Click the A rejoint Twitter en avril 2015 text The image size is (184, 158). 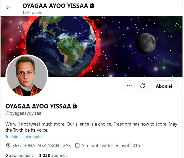point(111,145)
